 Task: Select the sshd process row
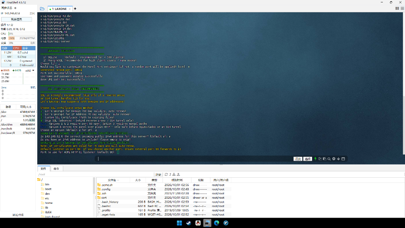18,52
